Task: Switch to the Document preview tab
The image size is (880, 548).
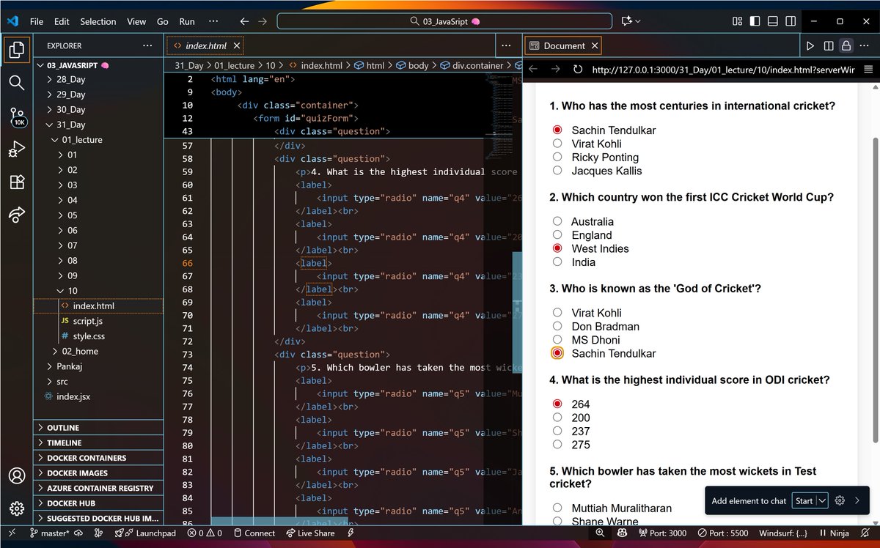Action: pos(562,45)
